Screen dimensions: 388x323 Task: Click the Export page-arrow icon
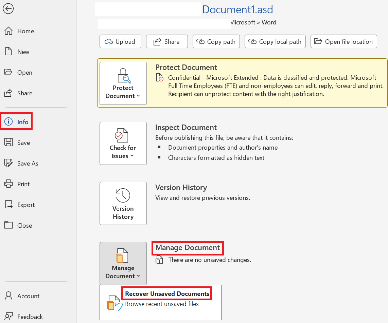click(8, 205)
